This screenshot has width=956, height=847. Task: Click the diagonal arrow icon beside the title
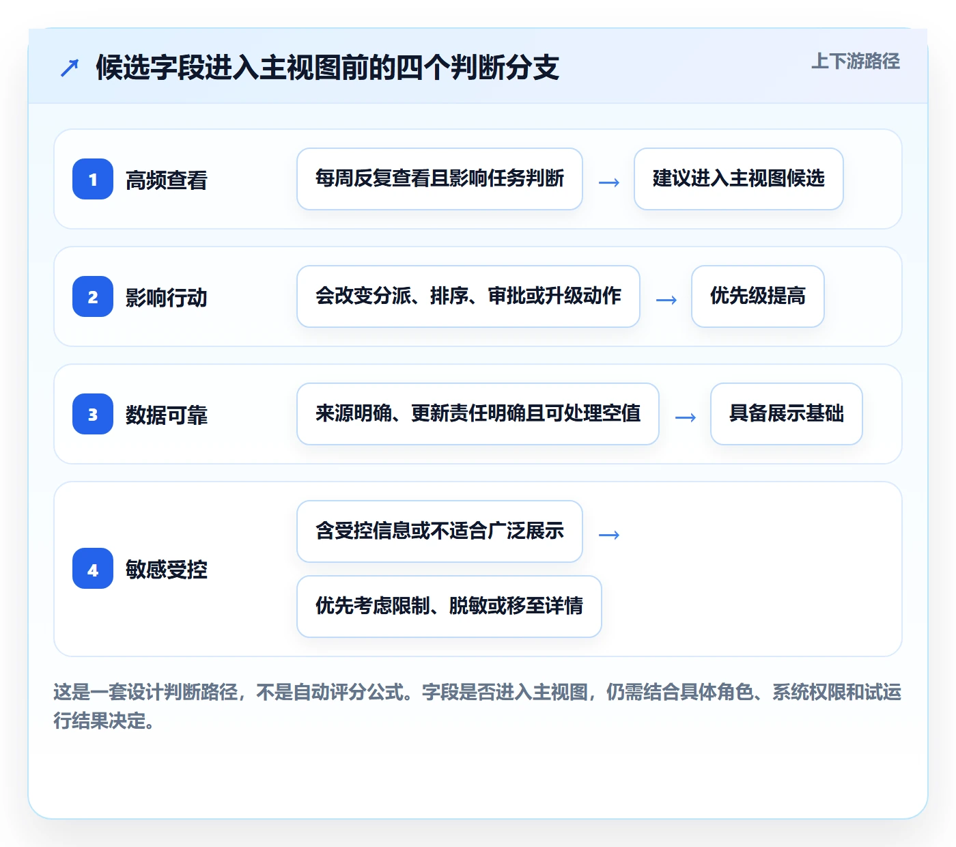pos(70,68)
